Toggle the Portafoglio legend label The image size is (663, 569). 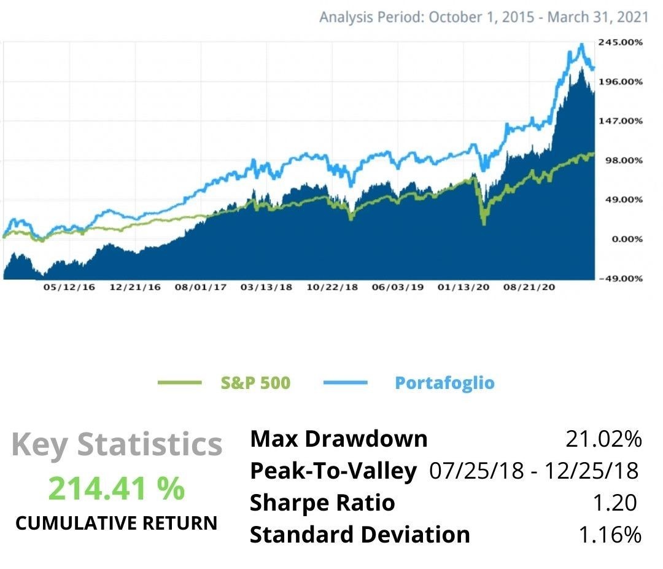[444, 383]
